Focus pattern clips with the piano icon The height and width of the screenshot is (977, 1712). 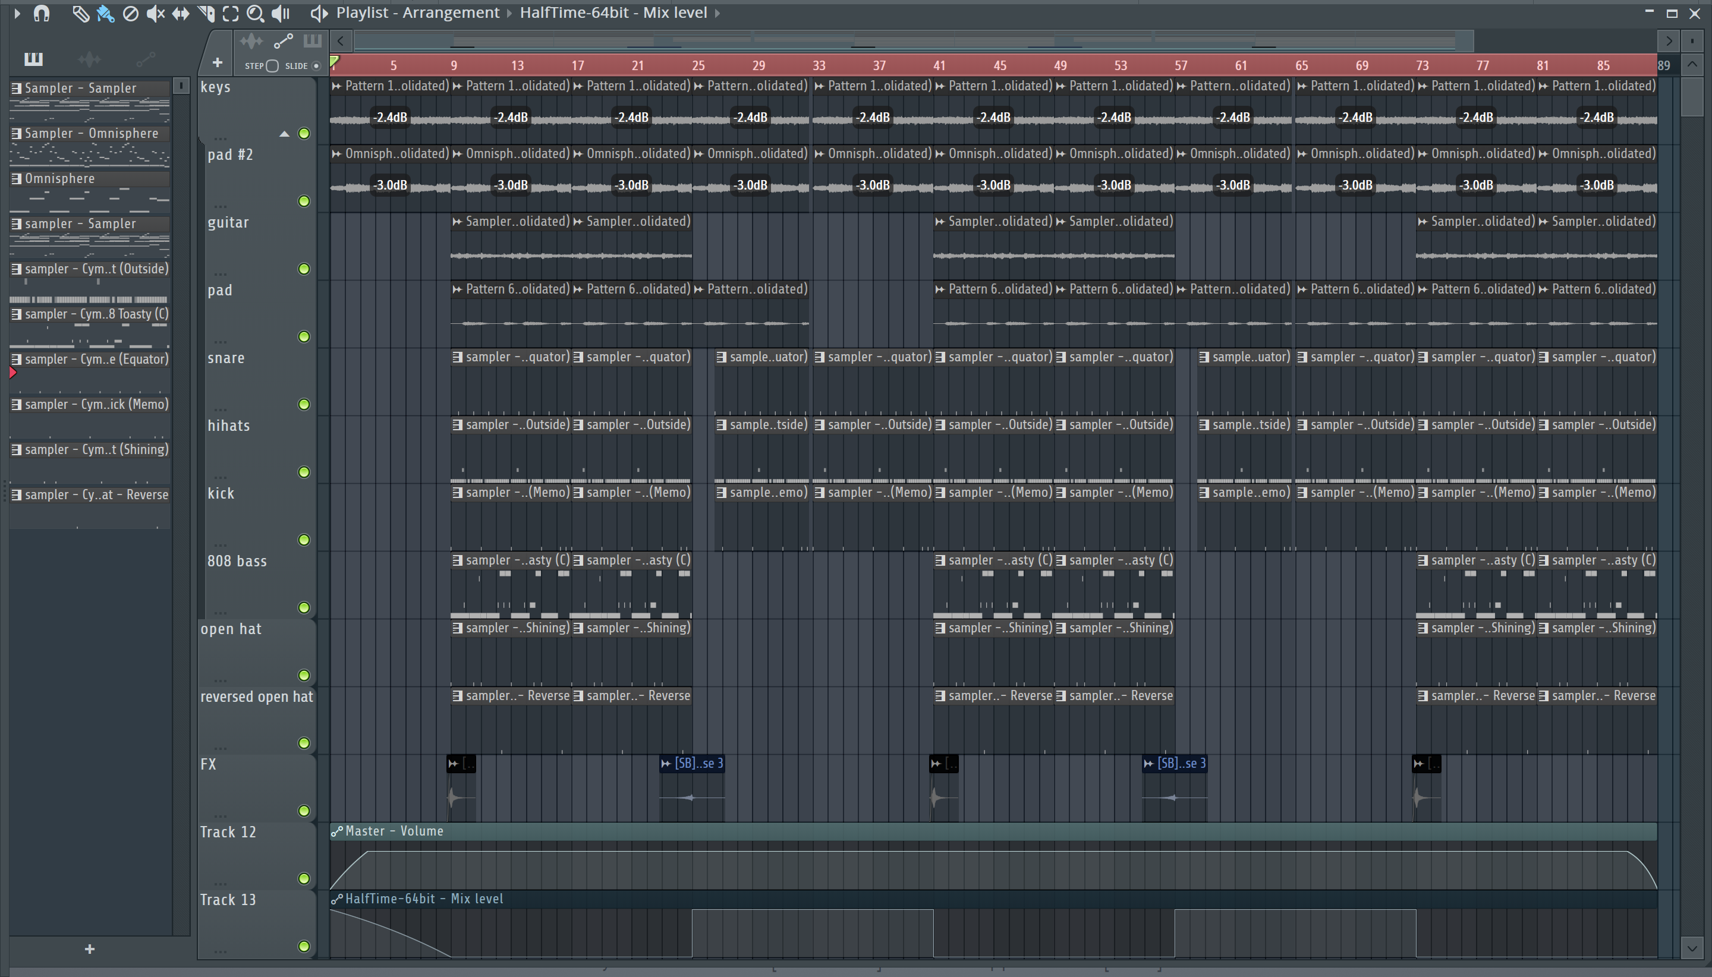point(312,41)
